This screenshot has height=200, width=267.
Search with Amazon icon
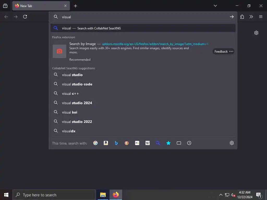(106, 143)
